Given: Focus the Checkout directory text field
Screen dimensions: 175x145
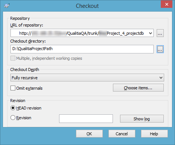Looking at the screenshot, I should (x=82, y=49).
